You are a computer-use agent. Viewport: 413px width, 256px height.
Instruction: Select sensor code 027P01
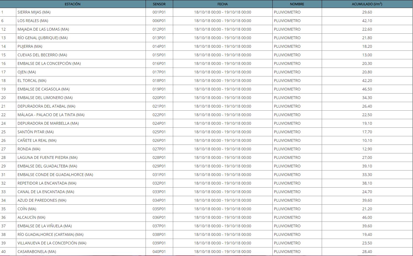pos(159,149)
